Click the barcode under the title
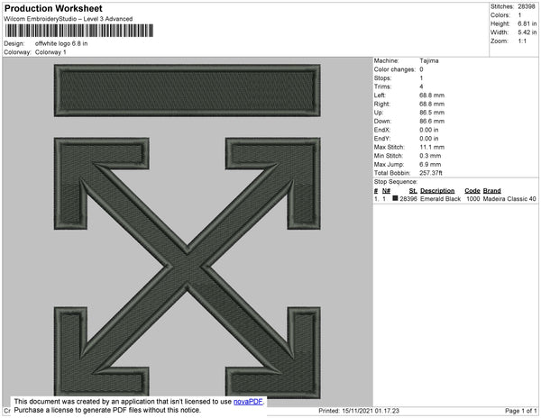541x418 pixels. (x=79, y=31)
